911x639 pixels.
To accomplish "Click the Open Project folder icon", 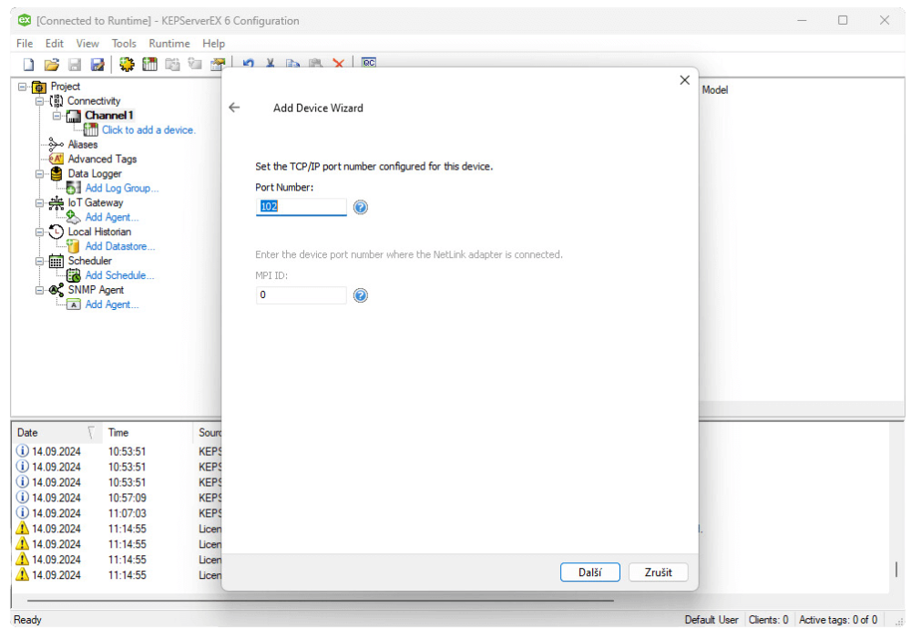I will 52,65.
